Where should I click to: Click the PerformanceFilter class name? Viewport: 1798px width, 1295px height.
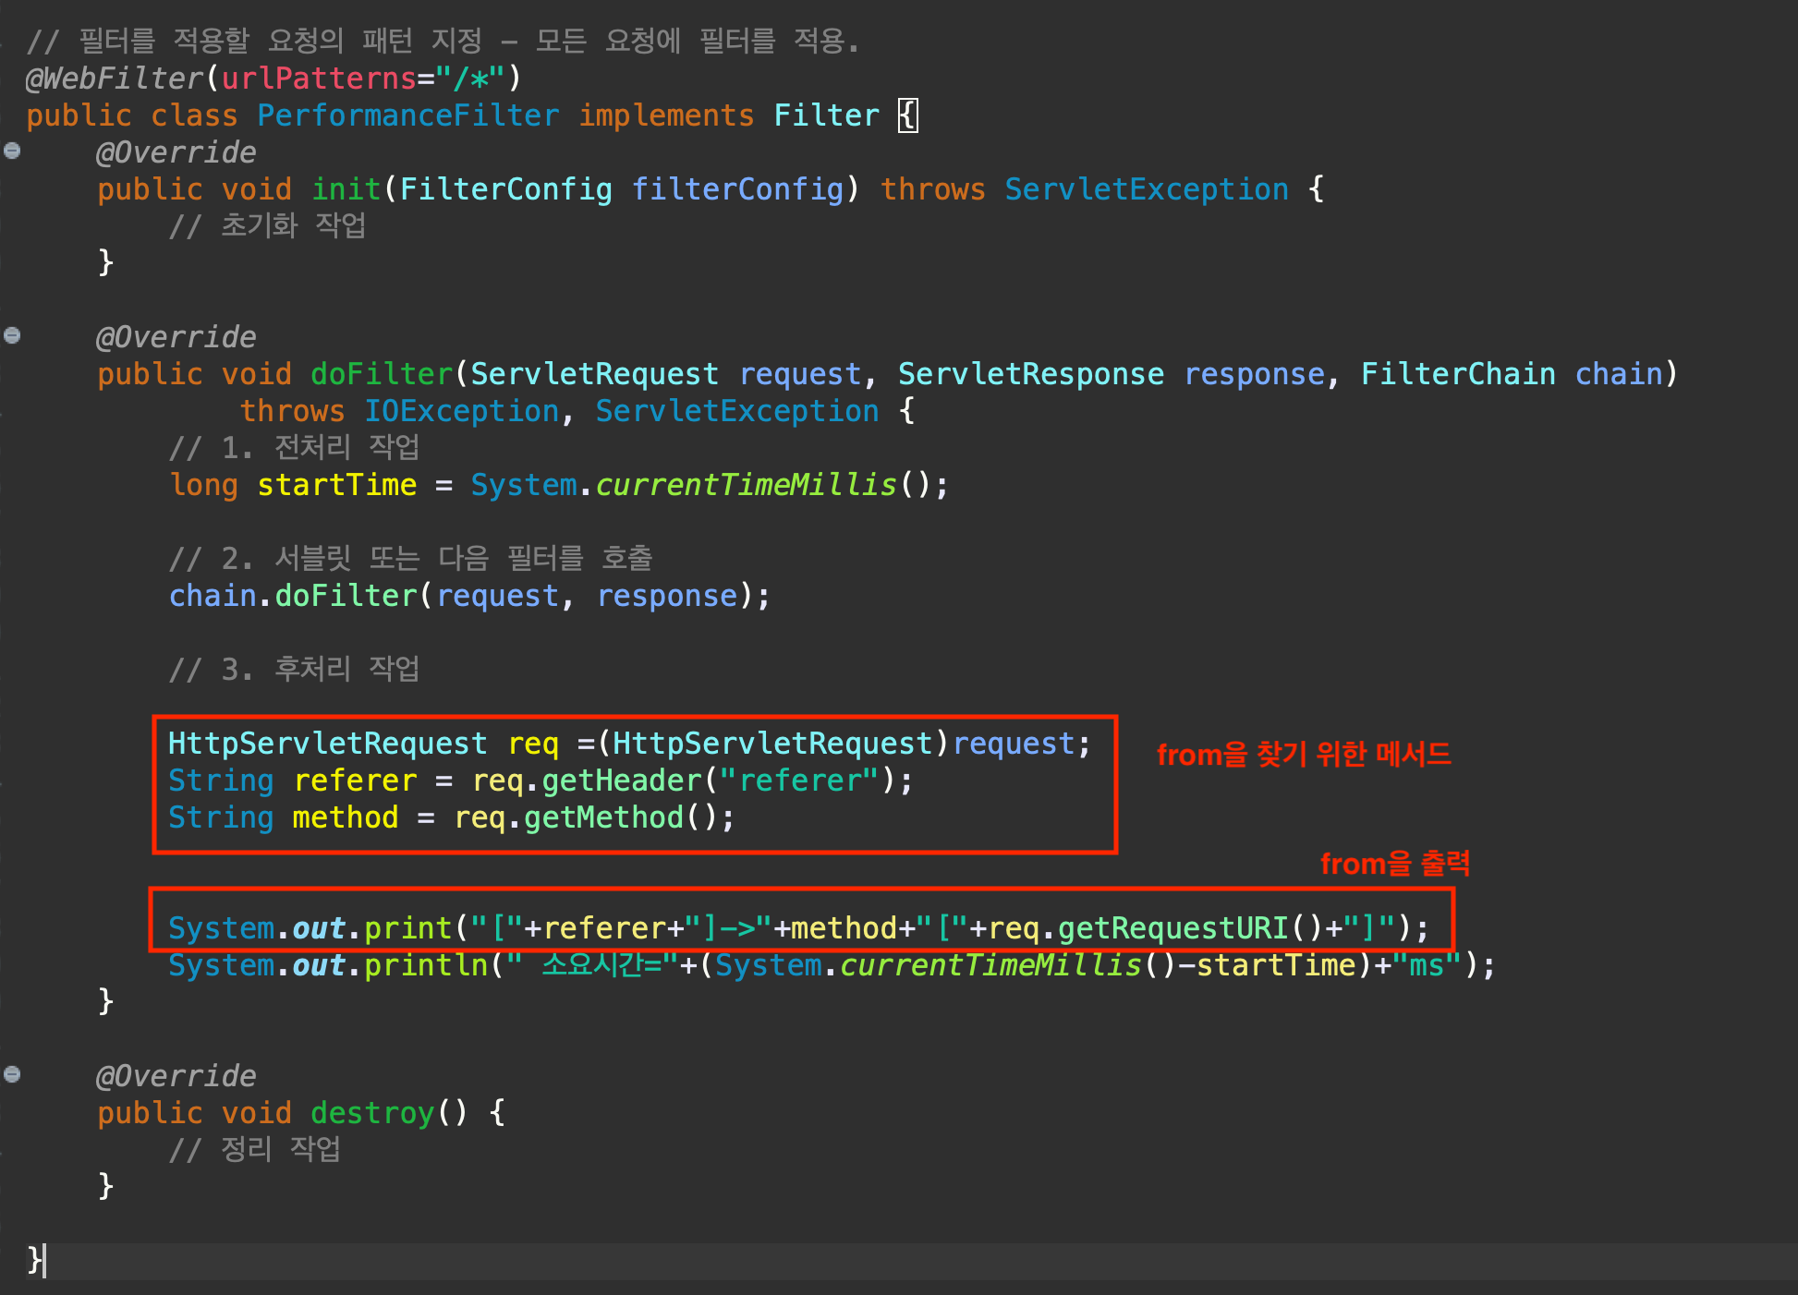(407, 115)
